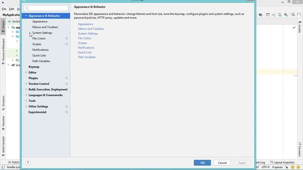303x170 pixels.
Task: Open the Gradle side tool window
Action: (300, 27)
